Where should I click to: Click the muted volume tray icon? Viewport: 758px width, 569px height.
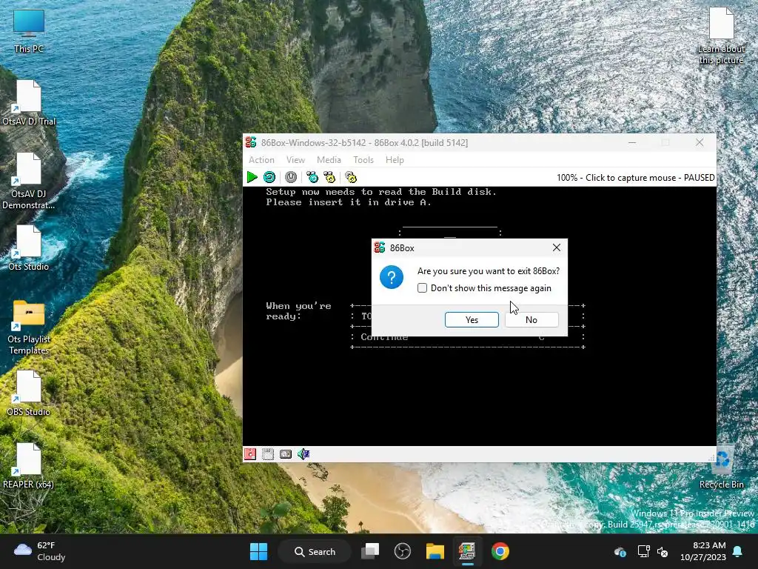tap(663, 551)
